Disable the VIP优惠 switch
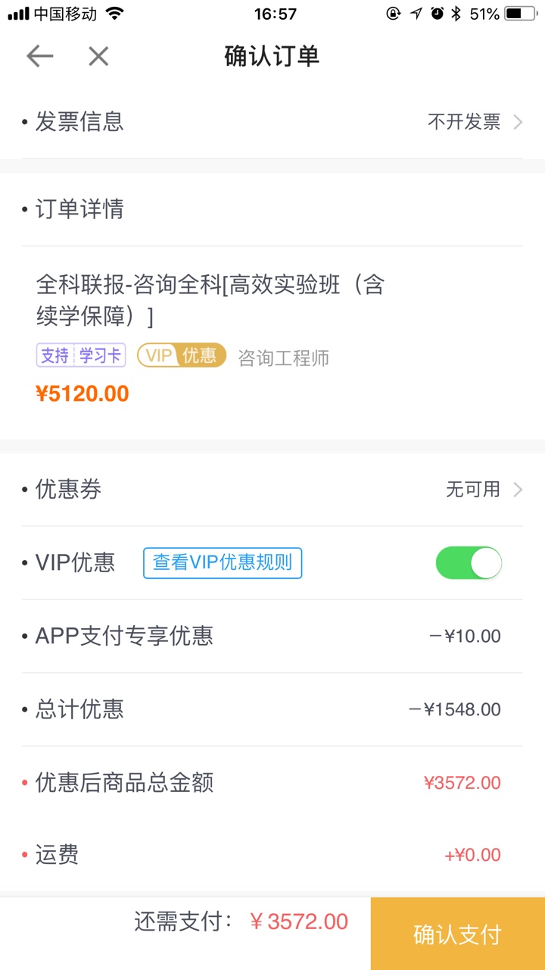The image size is (545, 970). 469,563
